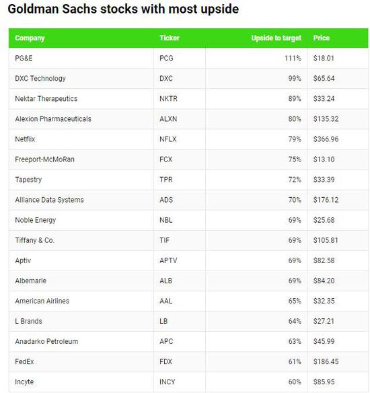370x393 pixels.
Task: Click the Ticker column header
Action: 170,38
